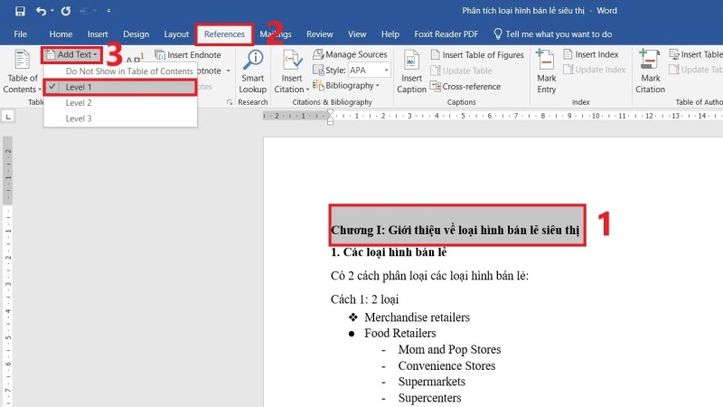Open Smart Lookup
The height and width of the screenshot is (407, 723).
tap(253, 72)
